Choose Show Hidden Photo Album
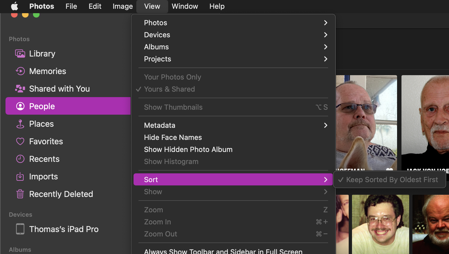 coord(188,149)
